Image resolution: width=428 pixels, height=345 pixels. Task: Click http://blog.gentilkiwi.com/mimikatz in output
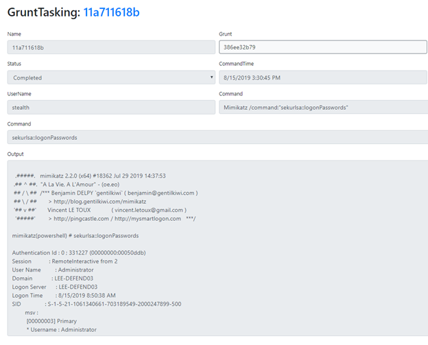pos(100,202)
